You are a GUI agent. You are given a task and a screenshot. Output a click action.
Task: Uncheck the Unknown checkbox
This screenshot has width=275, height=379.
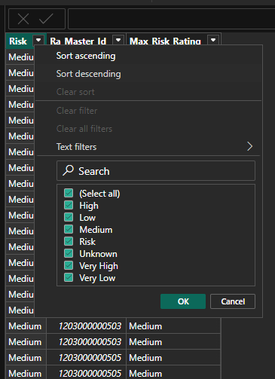[x=69, y=253]
